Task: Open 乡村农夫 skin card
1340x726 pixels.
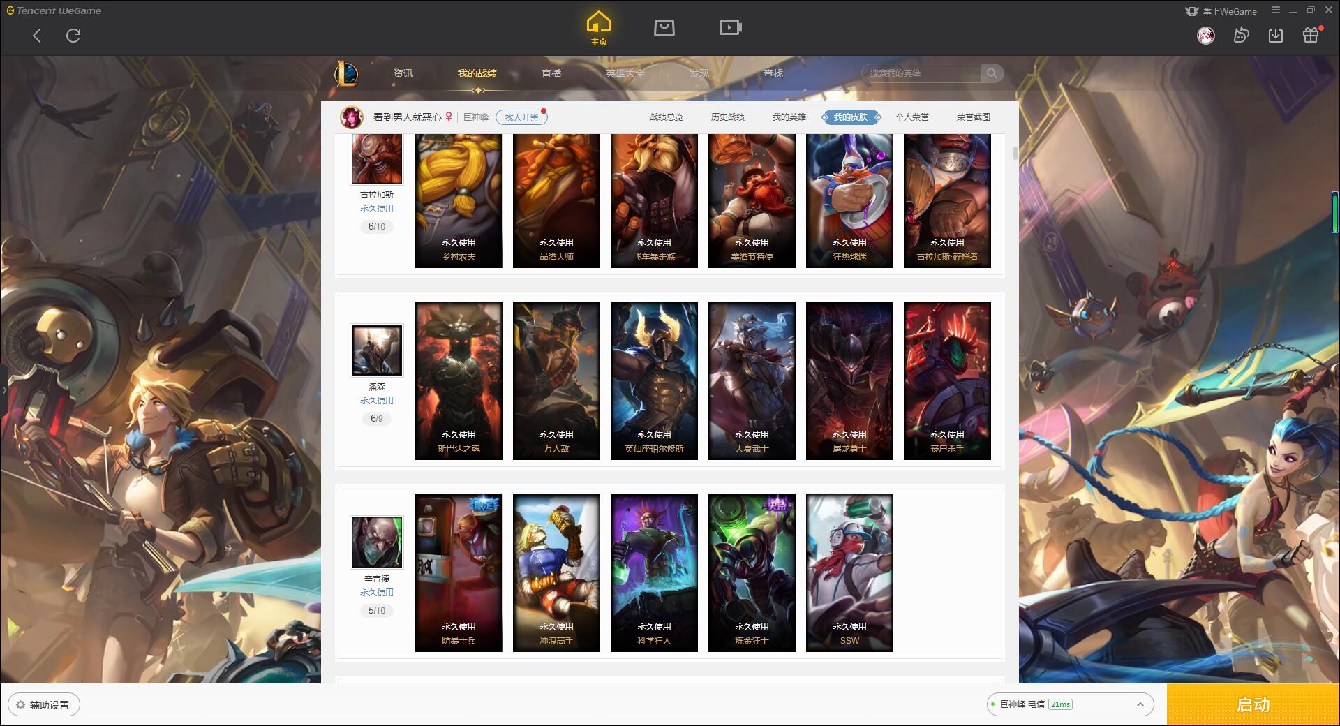Action: (x=459, y=201)
